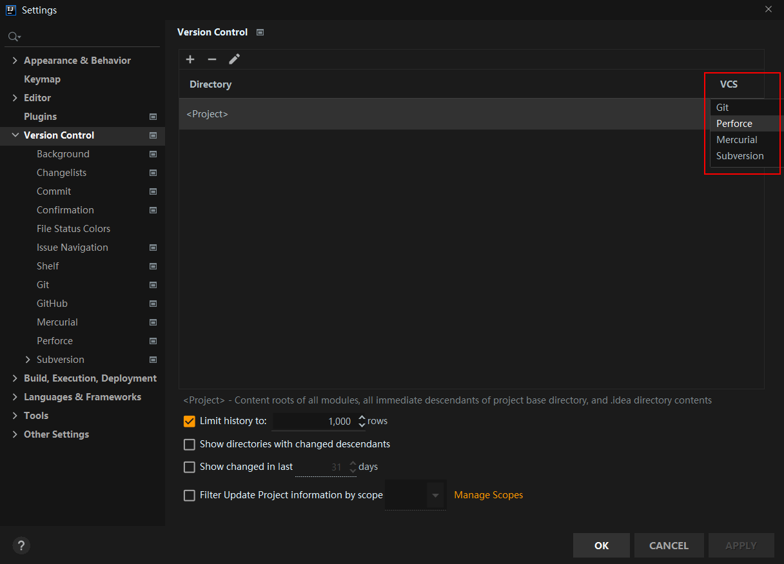784x564 pixels.
Task: Enable Filter Update Project information by scope
Action: (190, 495)
